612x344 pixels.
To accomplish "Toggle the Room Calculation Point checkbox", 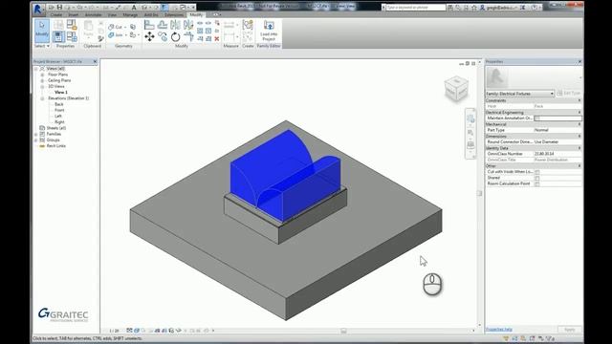I will coord(537,183).
